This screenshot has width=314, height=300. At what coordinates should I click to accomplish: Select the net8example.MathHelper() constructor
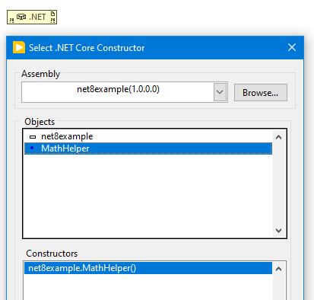(148, 268)
